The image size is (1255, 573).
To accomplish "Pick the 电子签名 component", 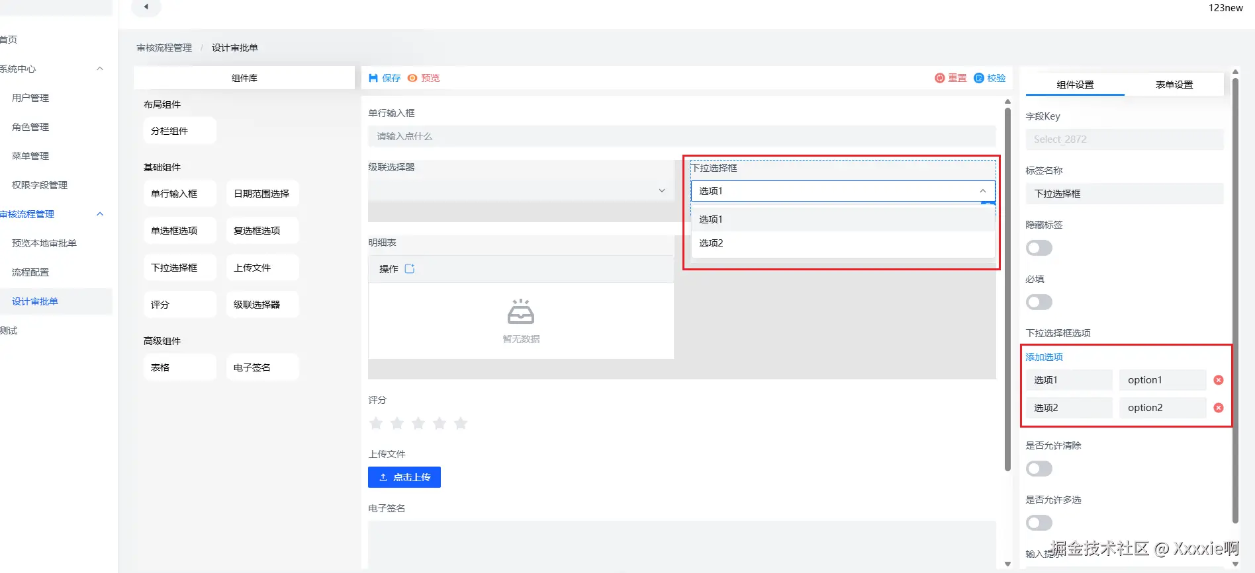I will click(x=263, y=367).
